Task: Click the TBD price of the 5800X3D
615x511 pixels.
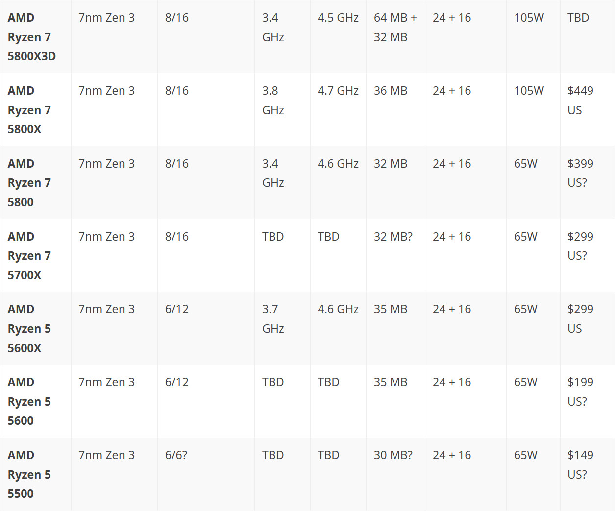Action: point(578,18)
